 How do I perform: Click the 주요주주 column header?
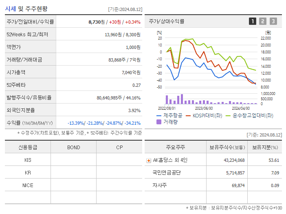176,147
